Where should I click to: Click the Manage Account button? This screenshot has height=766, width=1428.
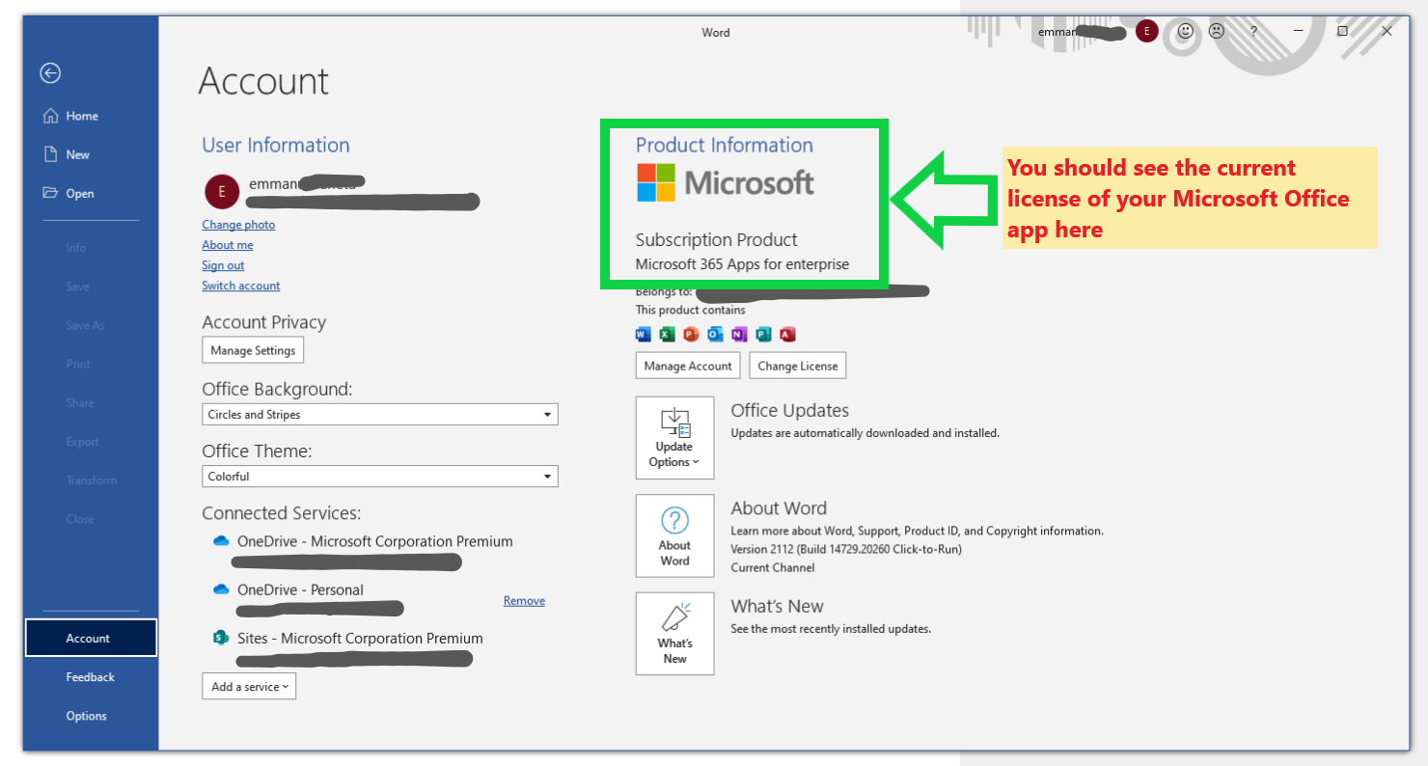(688, 366)
